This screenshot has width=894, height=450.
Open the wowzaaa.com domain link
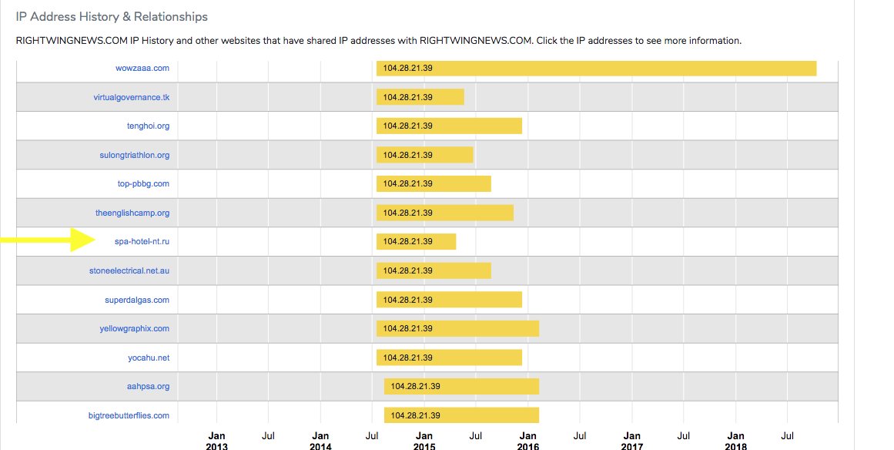pyautogui.click(x=142, y=68)
